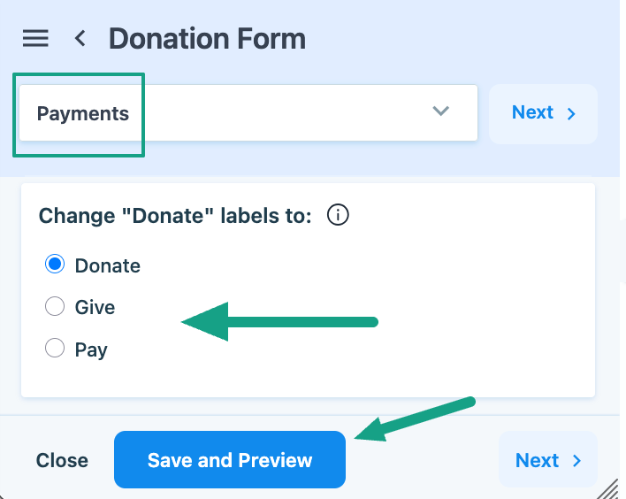Click the Pay option label text
626x499 pixels.
(x=91, y=349)
